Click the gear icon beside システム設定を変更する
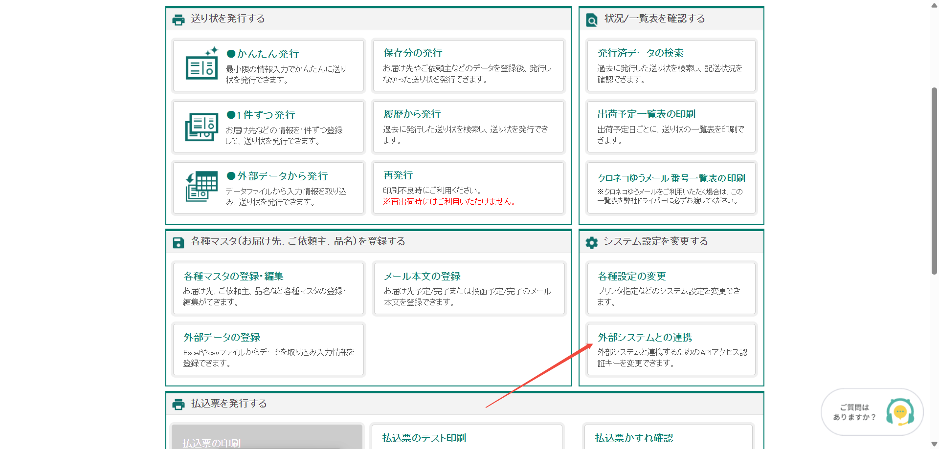The width and height of the screenshot is (939, 449). (x=592, y=242)
